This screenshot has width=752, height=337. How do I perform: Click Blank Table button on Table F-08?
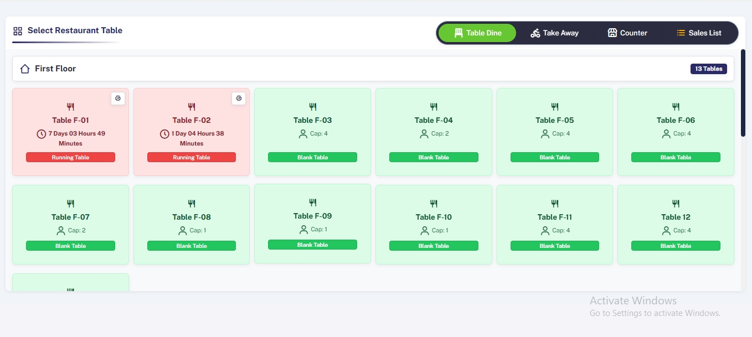click(x=192, y=246)
